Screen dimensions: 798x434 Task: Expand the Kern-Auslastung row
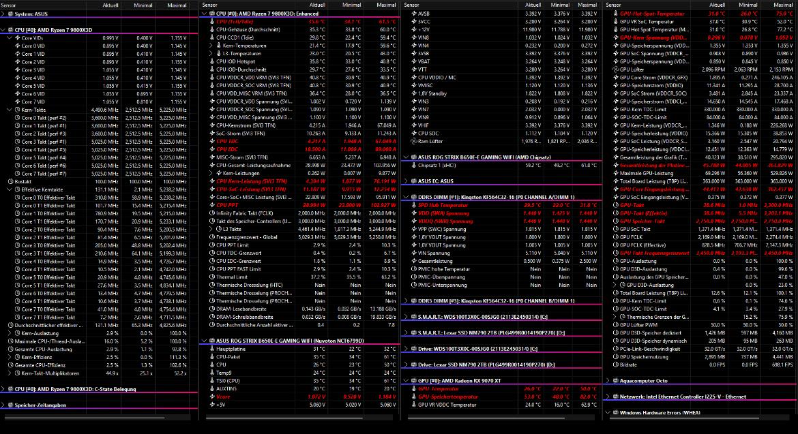click(x=10, y=333)
